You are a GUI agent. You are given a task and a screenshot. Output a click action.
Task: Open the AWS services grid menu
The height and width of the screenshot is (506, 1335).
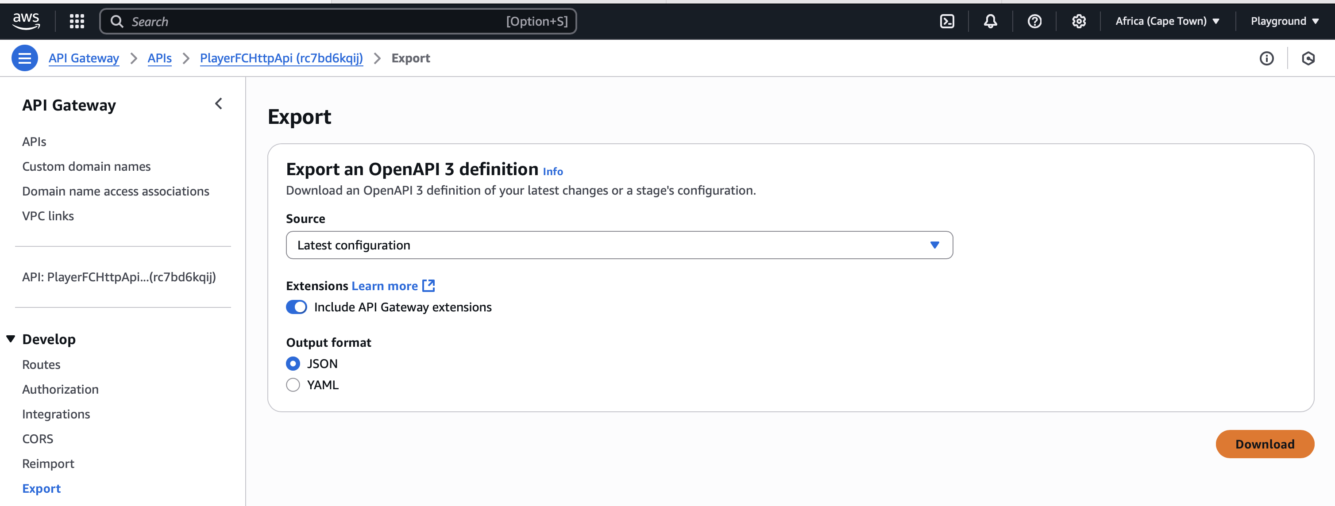point(77,21)
